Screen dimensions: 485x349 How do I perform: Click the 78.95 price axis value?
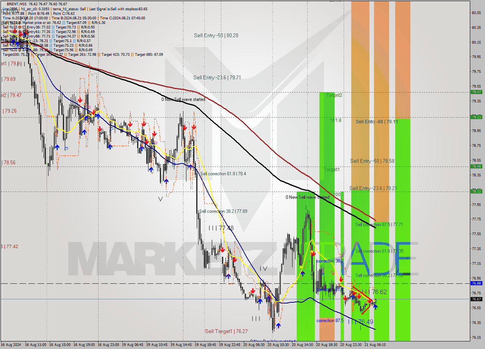click(476, 130)
